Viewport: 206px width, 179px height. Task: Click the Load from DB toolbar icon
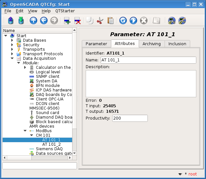click(11, 20)
